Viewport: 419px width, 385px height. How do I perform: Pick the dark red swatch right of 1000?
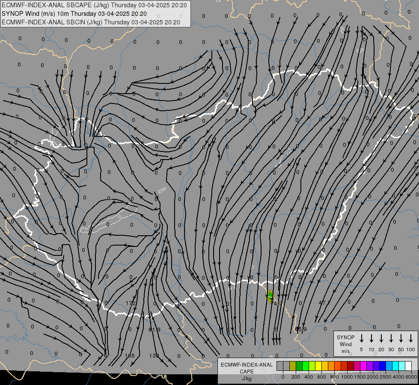click(x=351, y=366)
